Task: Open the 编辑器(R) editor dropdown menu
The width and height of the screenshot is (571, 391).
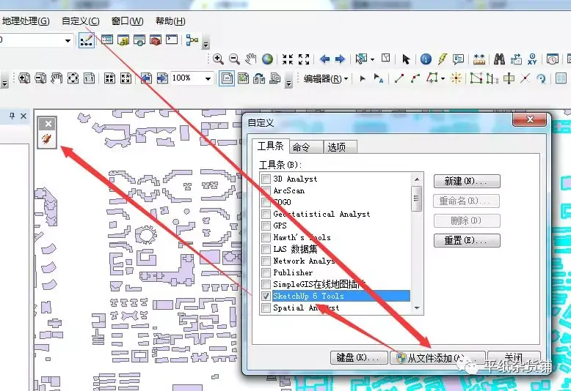Action: pyautogui.click(x=326, y=78)
